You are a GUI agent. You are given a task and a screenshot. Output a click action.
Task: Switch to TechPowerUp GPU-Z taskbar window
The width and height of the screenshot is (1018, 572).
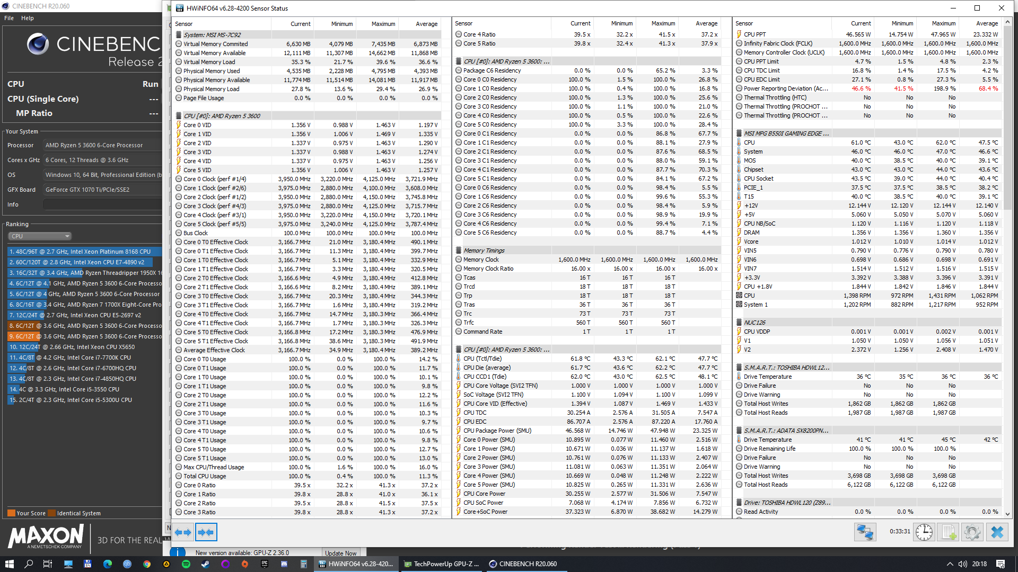(441, 564)
